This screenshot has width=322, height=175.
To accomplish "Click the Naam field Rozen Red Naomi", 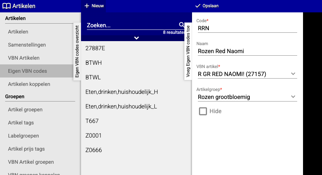I will 247,51.
